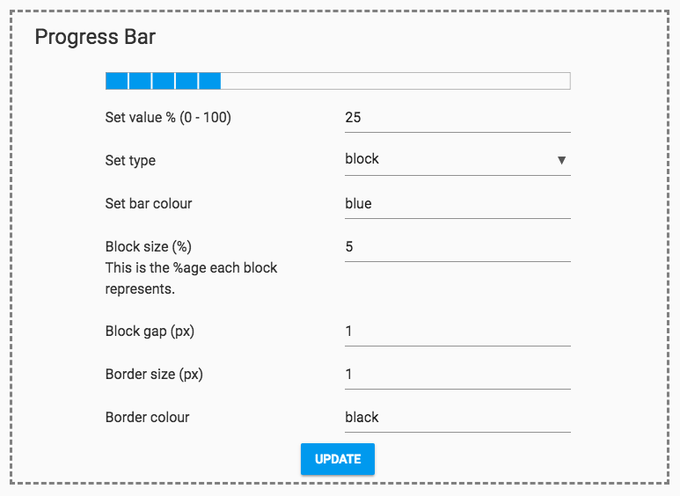Click the "Border size (px)" label
Image resolution: width=680 pixels, height=496 pixels.
pos(154,375)
